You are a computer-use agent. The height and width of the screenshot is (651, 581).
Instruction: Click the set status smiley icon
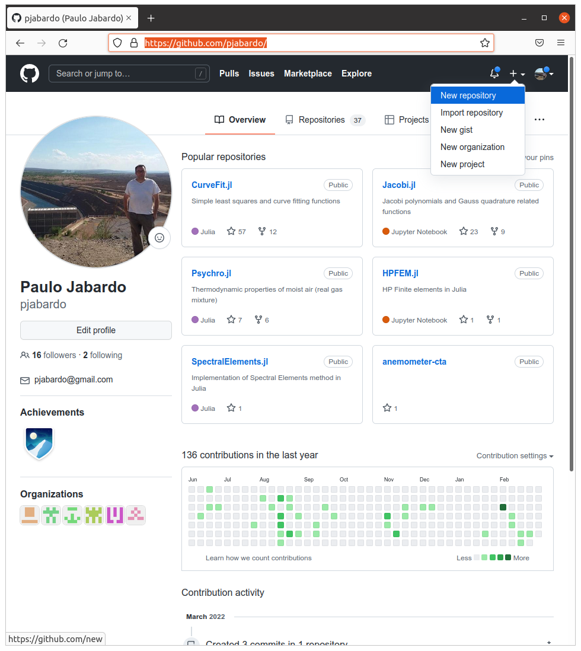click(159, 238)
